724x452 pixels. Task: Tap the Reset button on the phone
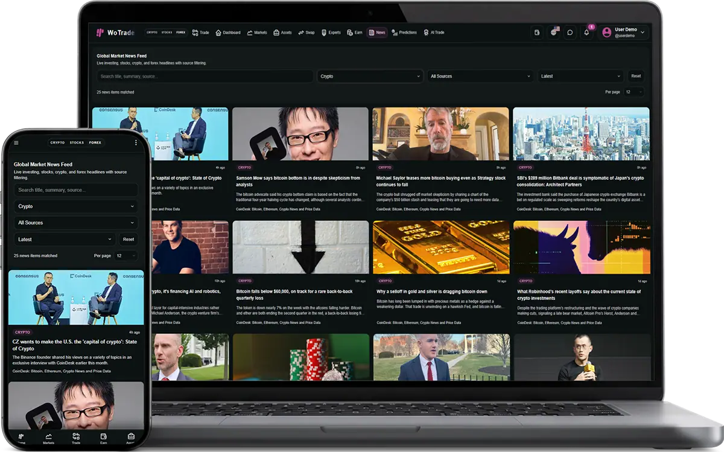click(x=129, y=239)
